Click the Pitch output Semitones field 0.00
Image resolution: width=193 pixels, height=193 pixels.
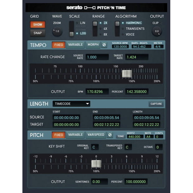pos(99,181)
